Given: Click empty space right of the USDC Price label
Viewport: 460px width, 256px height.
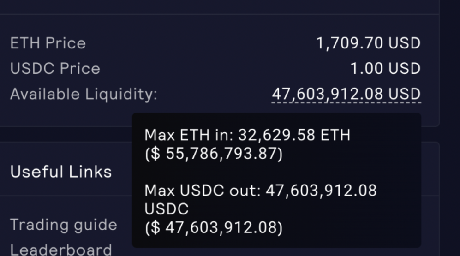Looking at the screenshot, I should tap(221, 69).
